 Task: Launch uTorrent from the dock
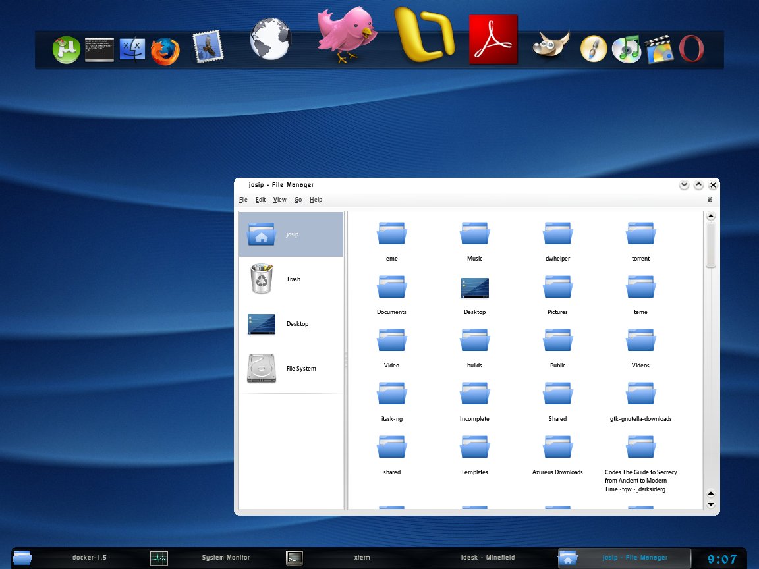tap(67, 49)
